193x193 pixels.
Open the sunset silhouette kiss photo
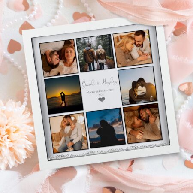point(64,94)
